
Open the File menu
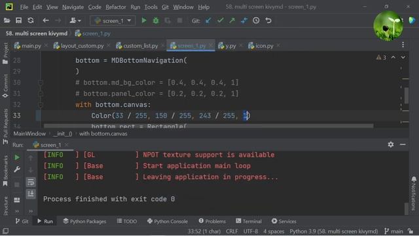pyautogui.click(x=24, y=7)
